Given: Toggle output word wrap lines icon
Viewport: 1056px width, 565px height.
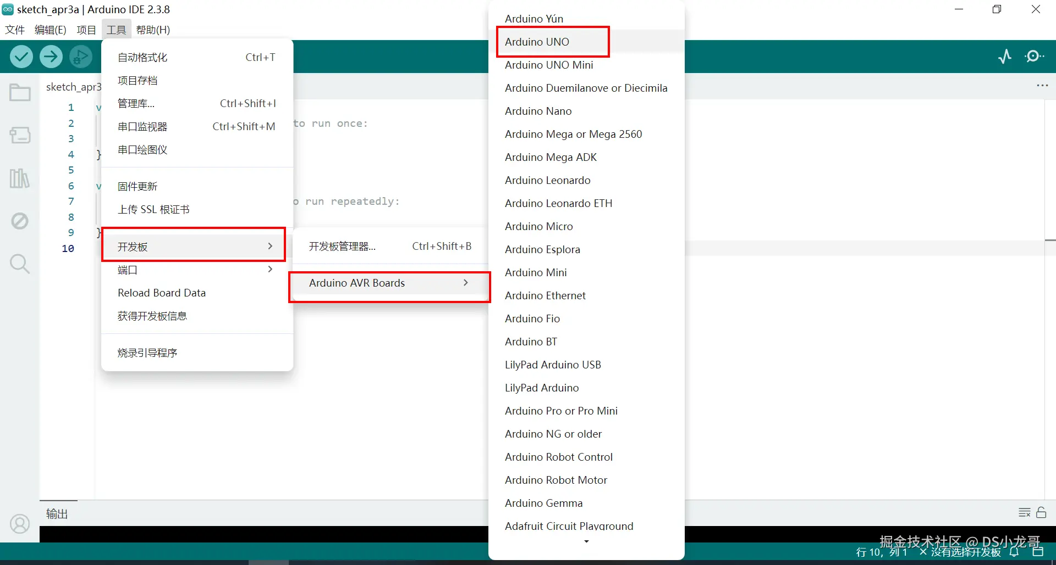Looking at the screenshot, I should click(1024, 512).
